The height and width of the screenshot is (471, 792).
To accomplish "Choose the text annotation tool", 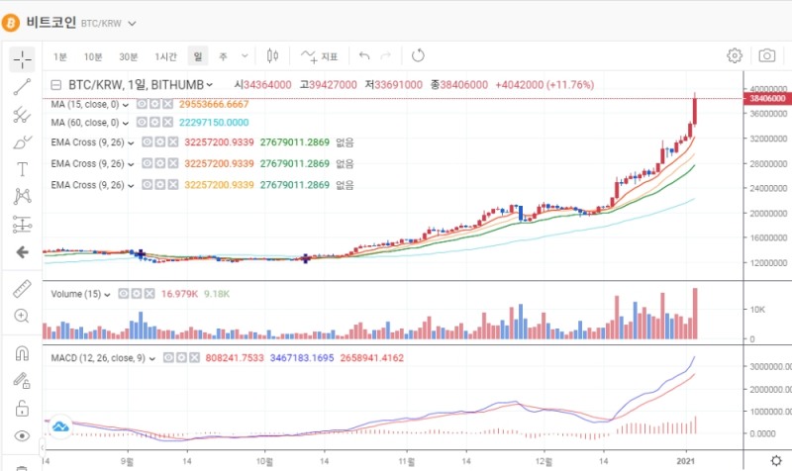I will [x=22, y=169].
